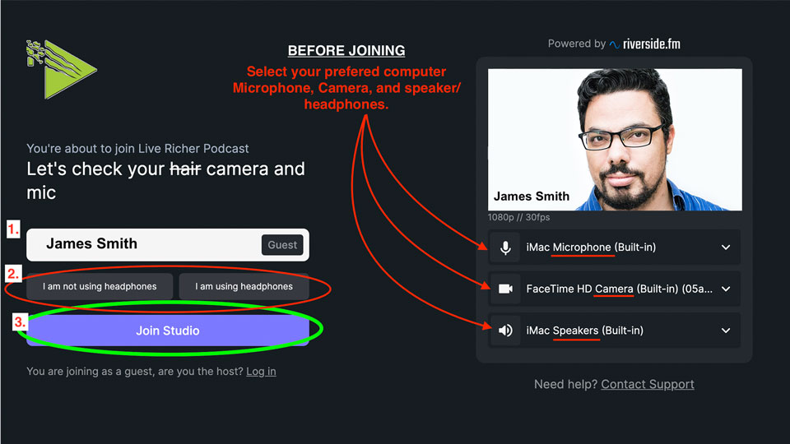Click the James Smith name input field
Viewport: 790px width, 444px height.
click(x=168, y=245)
